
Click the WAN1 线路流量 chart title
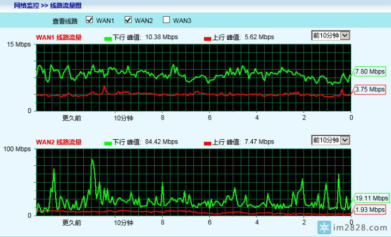(59, 38)
